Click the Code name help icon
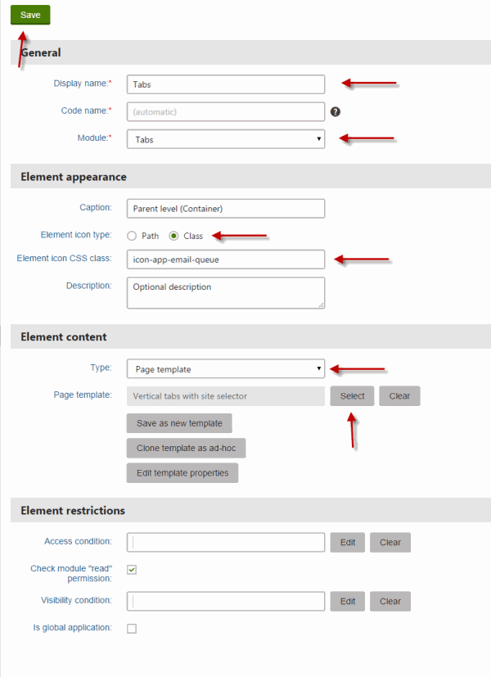The image size is (491, 677). tap(336, 112)
